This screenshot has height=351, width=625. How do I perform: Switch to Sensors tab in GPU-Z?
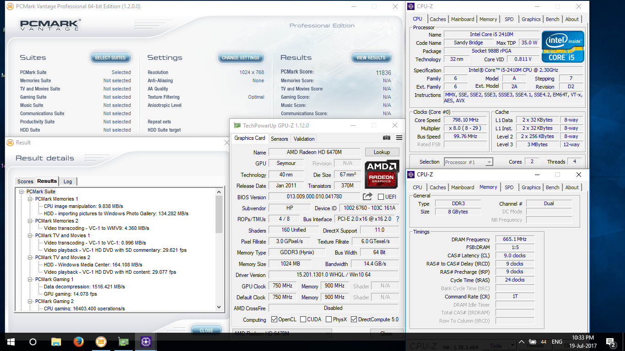(279, 139)
